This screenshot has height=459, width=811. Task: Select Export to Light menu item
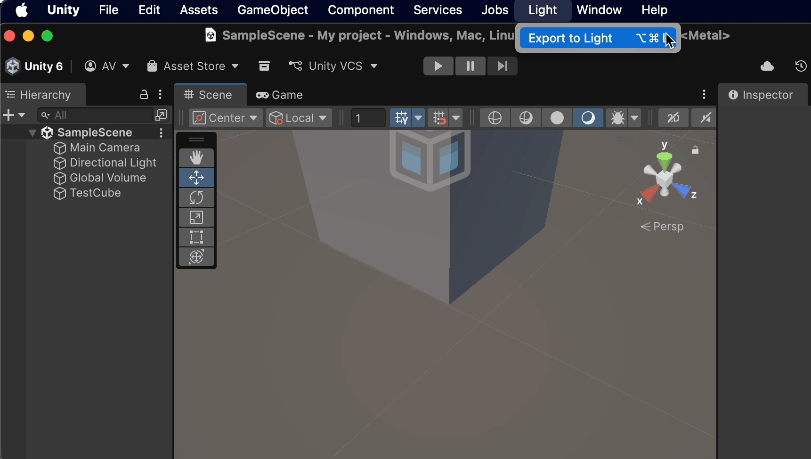coord(598,38)
